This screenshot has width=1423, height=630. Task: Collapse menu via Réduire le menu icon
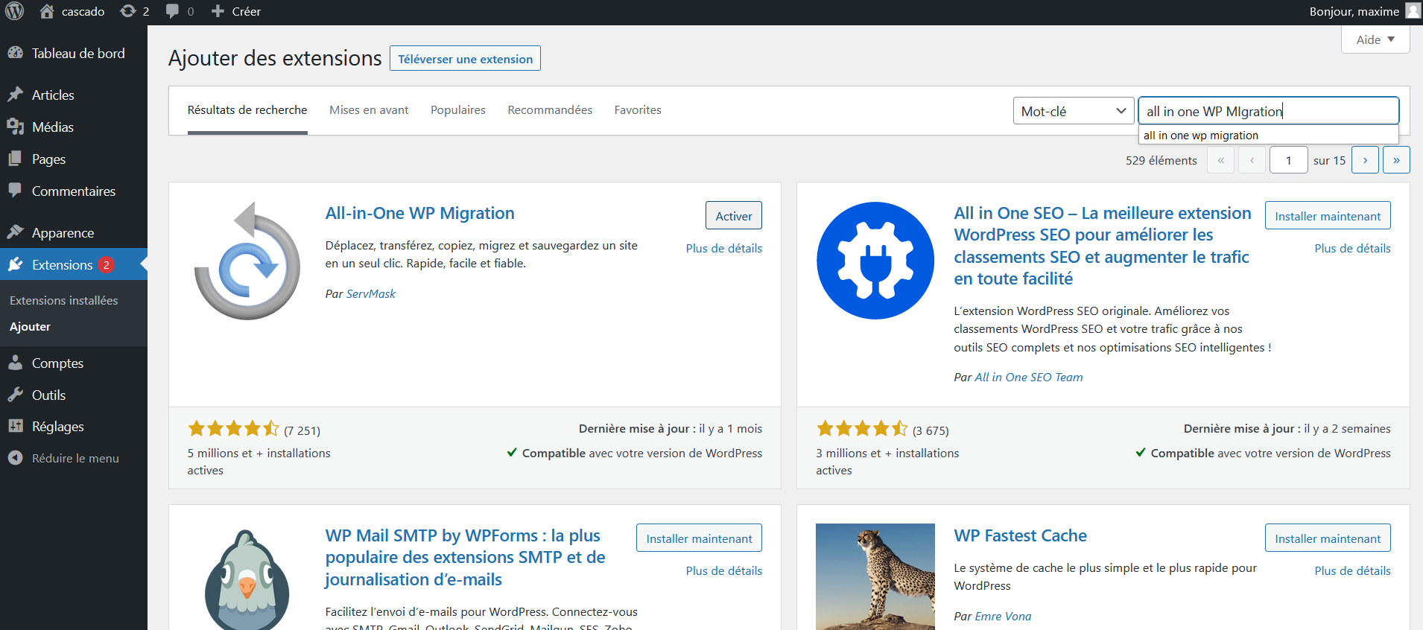tap(16, 458)
